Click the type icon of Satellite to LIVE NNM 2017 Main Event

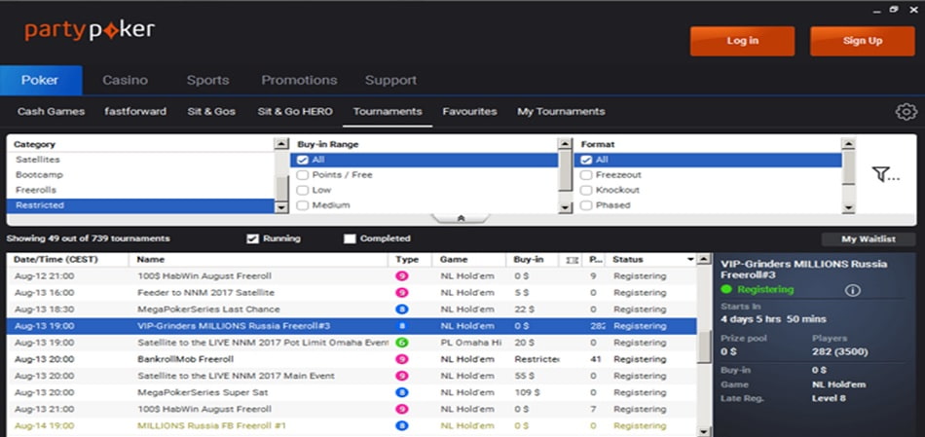[x=402, y=376]
